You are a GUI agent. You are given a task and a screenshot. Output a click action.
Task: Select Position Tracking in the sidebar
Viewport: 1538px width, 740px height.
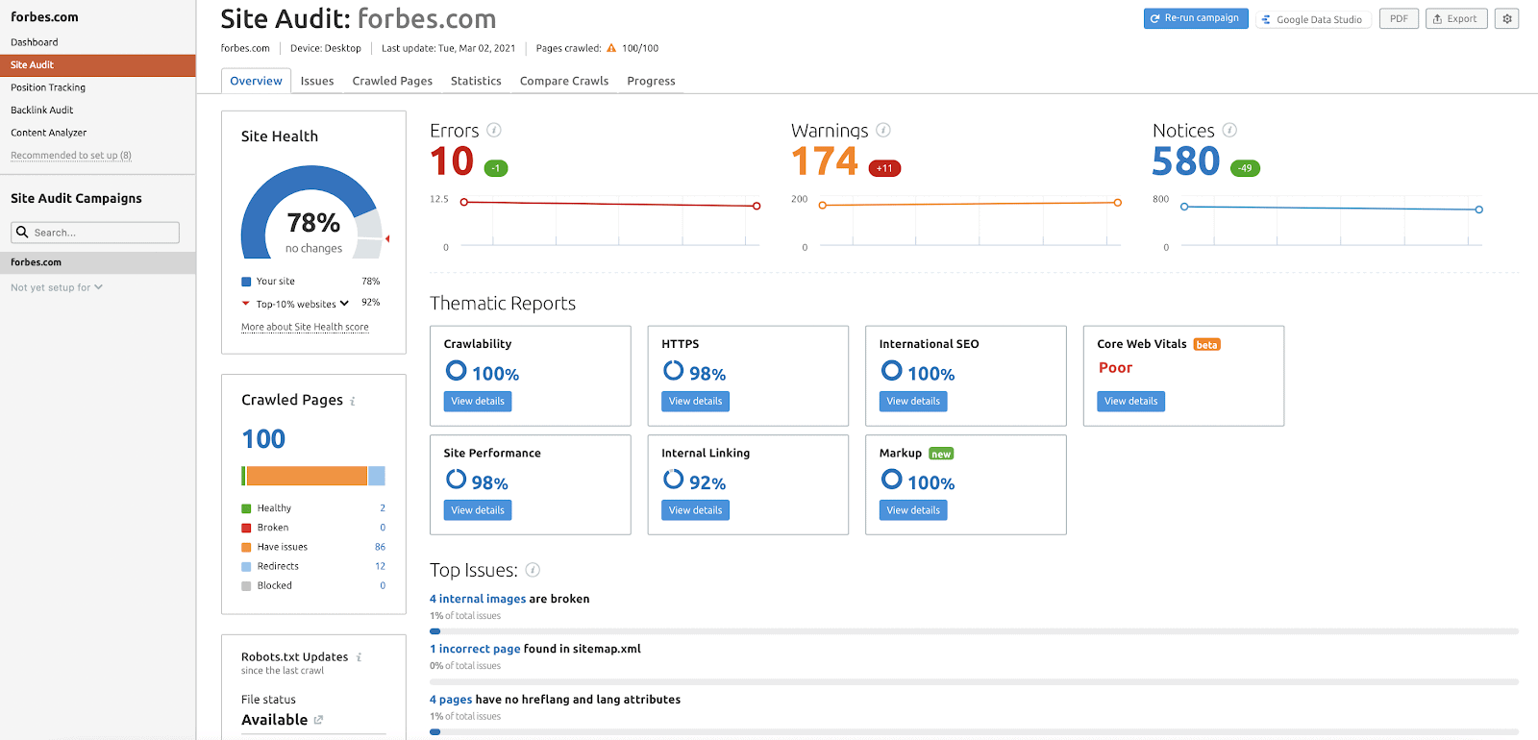48,87
